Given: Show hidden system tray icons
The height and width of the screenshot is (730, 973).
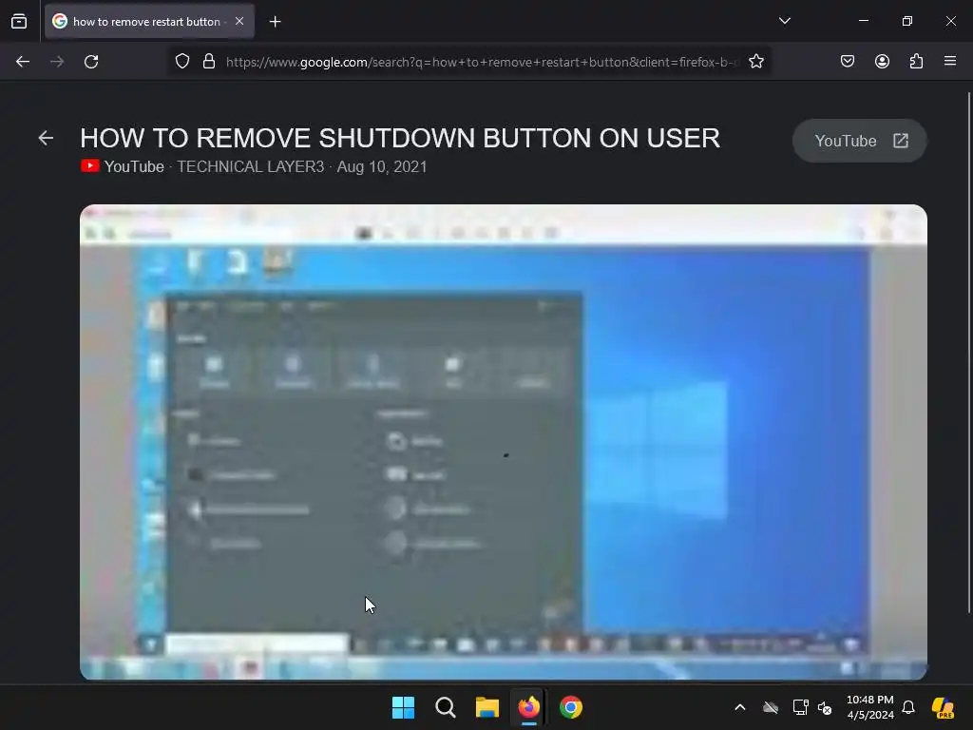Looking at the screenshot, I should [739, 707].
